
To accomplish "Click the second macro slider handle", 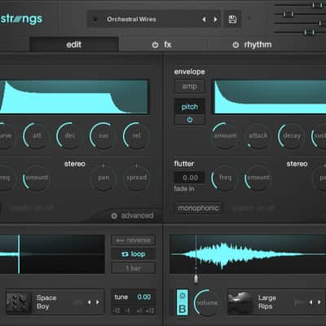I will [x=289, y=14].
